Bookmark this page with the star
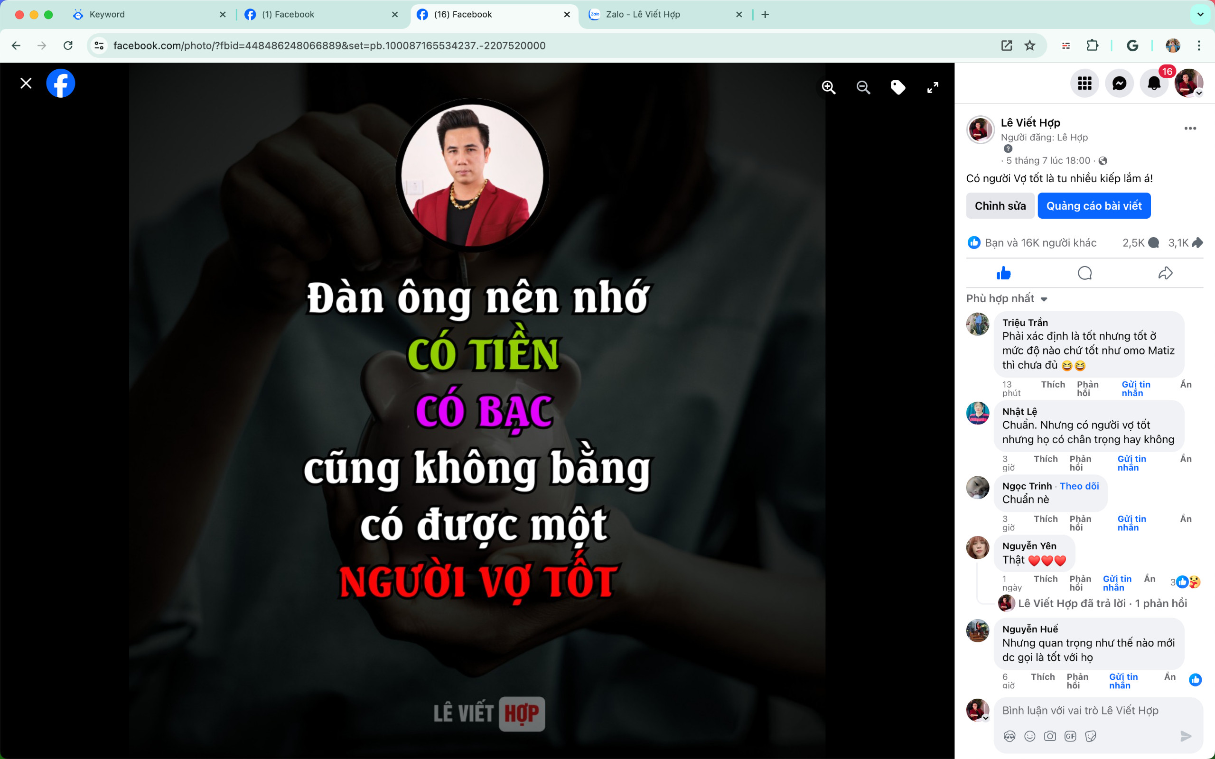Screen dimensions: 1215x759 1030,46
